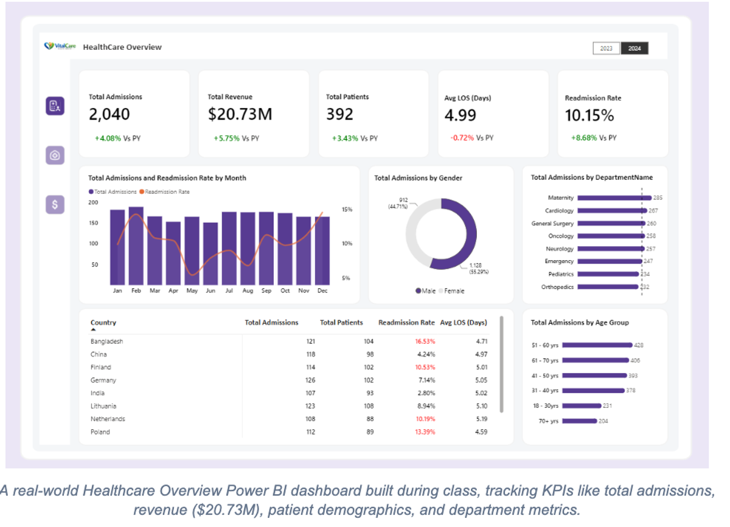Sort by Total Patients column header
Screen dimensions: 730x527
point(341,322)
